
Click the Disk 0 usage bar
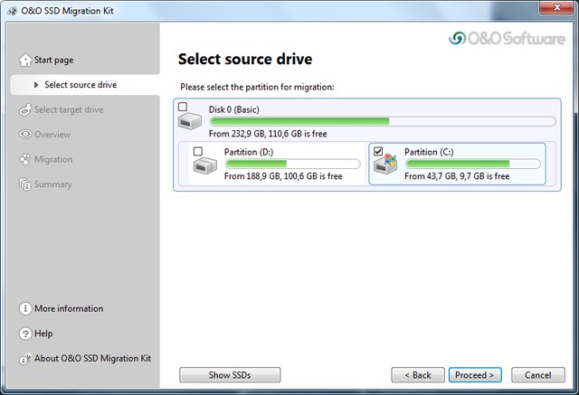pos(383,121)
